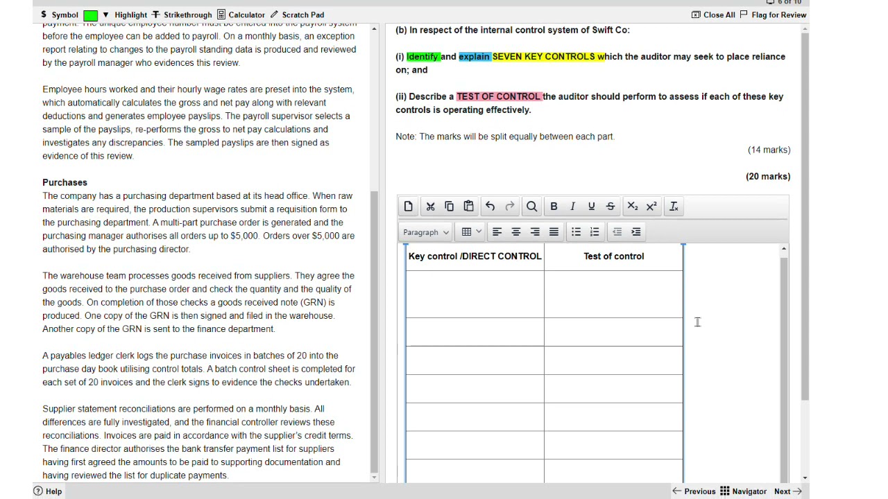Toggle italic formatting
The height and width of the screenshot is (499, 888).
tap(572, 207)
